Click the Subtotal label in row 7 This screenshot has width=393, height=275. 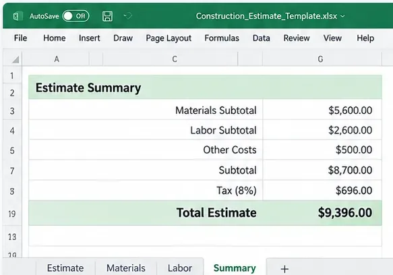coord(237,171)
